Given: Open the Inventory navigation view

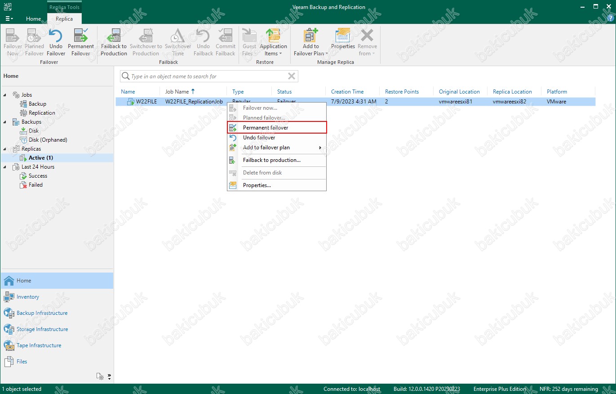Looking at the screenshot, I should coord(57,297).
